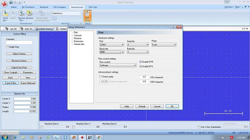Screen dimensions: 250x140
Task: Click the Reverse Contour button
Action: (19, 61)
